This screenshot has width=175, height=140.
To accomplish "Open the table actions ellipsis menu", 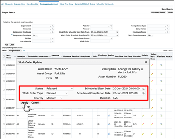I will click(24, 51).
